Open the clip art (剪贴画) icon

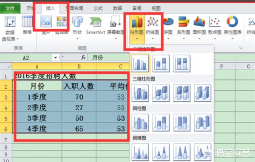[x=62, y=22]
